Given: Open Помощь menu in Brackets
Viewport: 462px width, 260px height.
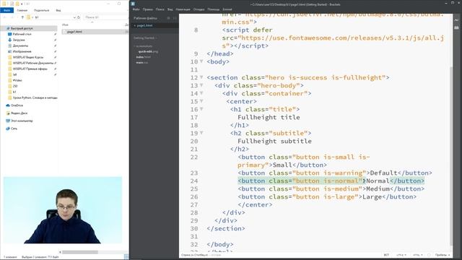Looking at the screenshot, I should pyautogui.click(x=214, y=9).
